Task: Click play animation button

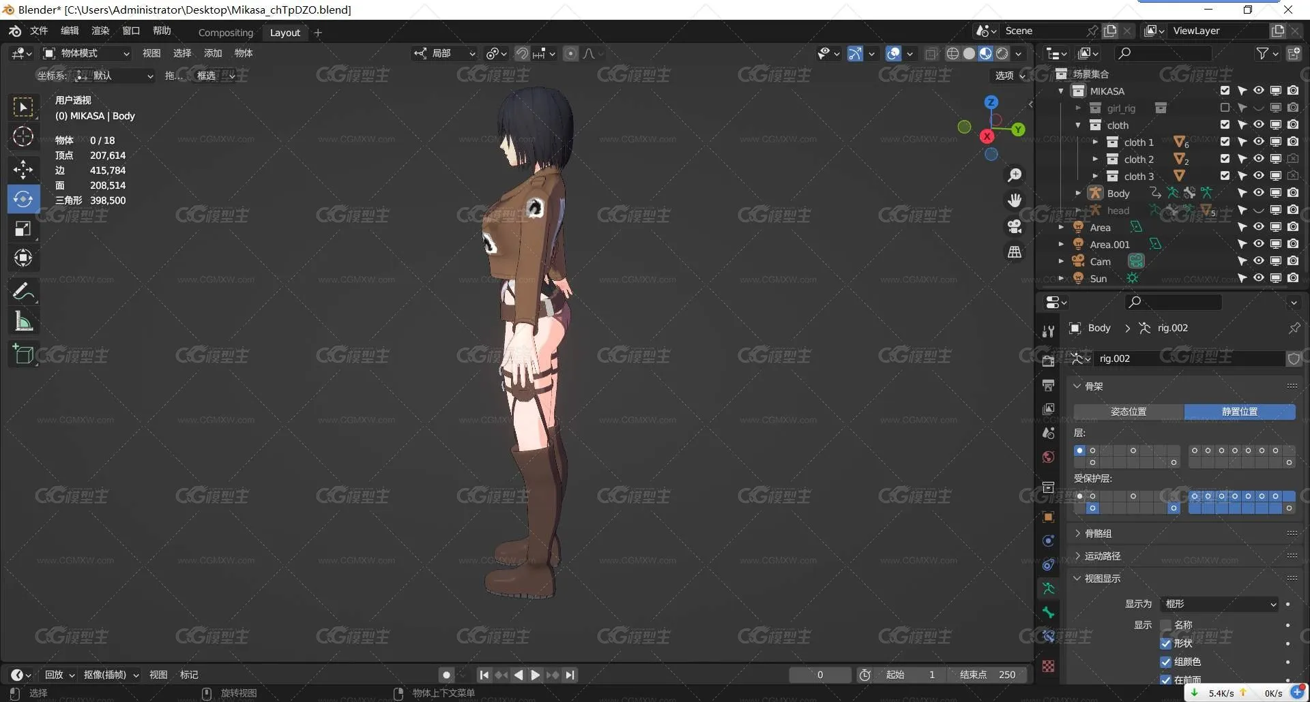Action: tap(536, 675)
